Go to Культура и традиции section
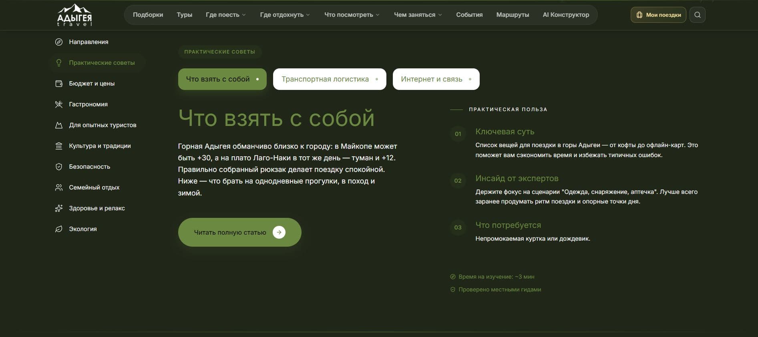The width and height of the screenshot is (758, 337). point(100,146)
